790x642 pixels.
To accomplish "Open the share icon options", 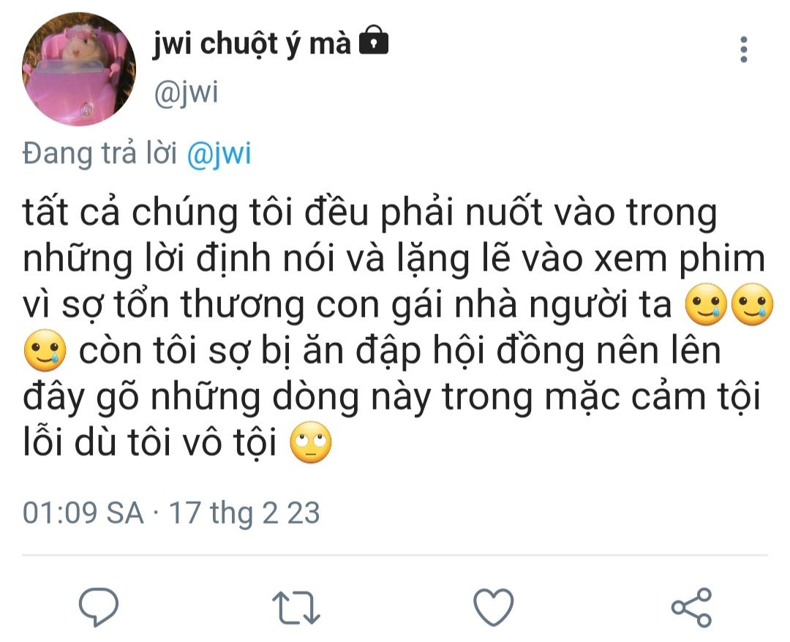I will (x=692, y=607).
